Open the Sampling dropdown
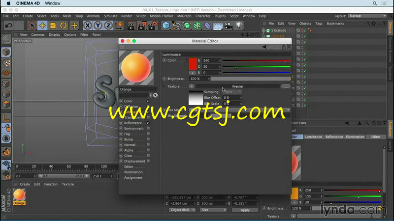 tap(232, 92)
